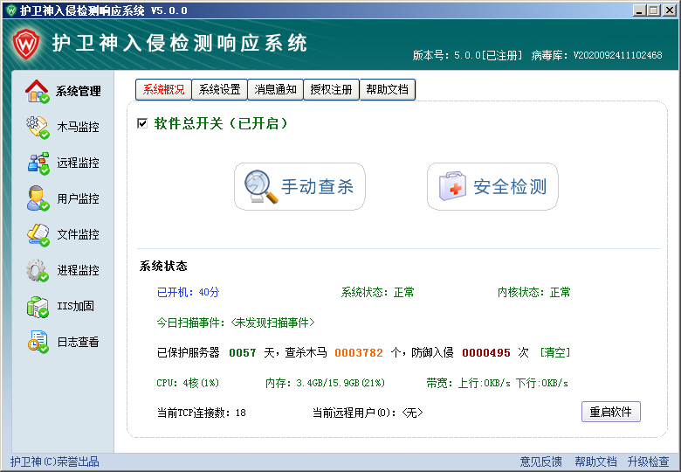Open 意见反馈 link in footer

click(541, 462)
